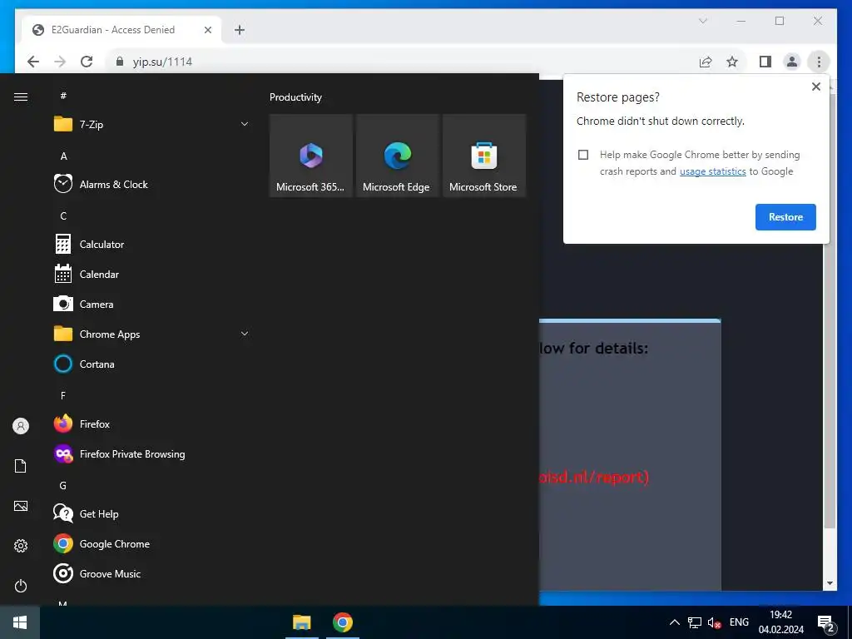This screenshot has height=639, width=852.
Task: Bookmark this tab with the star icon
Action: (732, 62)
